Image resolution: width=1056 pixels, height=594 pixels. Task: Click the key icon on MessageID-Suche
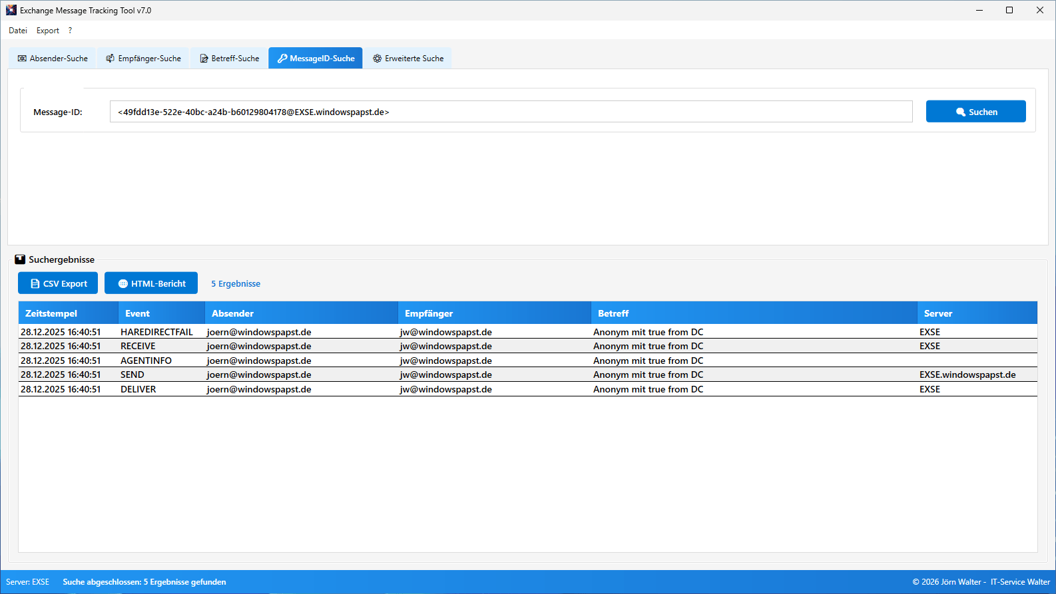click(x=282, y=59)
